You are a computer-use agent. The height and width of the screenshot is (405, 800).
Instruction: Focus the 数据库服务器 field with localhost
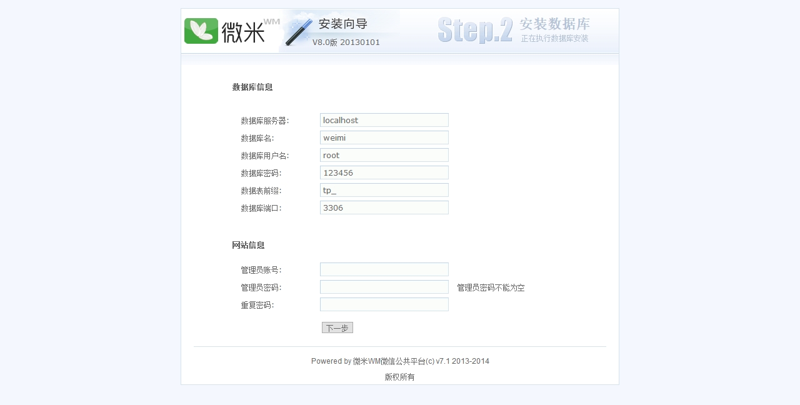[384, 120]
